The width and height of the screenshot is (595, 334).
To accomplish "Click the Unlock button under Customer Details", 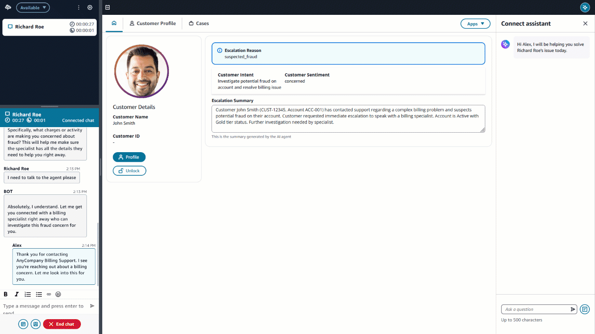I will (x=129, y=170).
